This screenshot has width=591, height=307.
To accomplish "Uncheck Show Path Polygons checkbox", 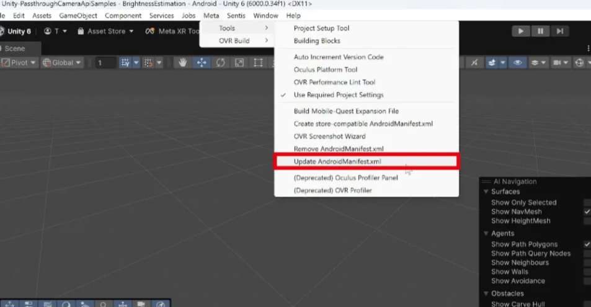I will 587,244.
